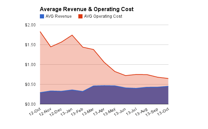Select the AVG Revenue legend label
Image resolution: width=208 pixels, height=129 pixels.
pos(59,16)
